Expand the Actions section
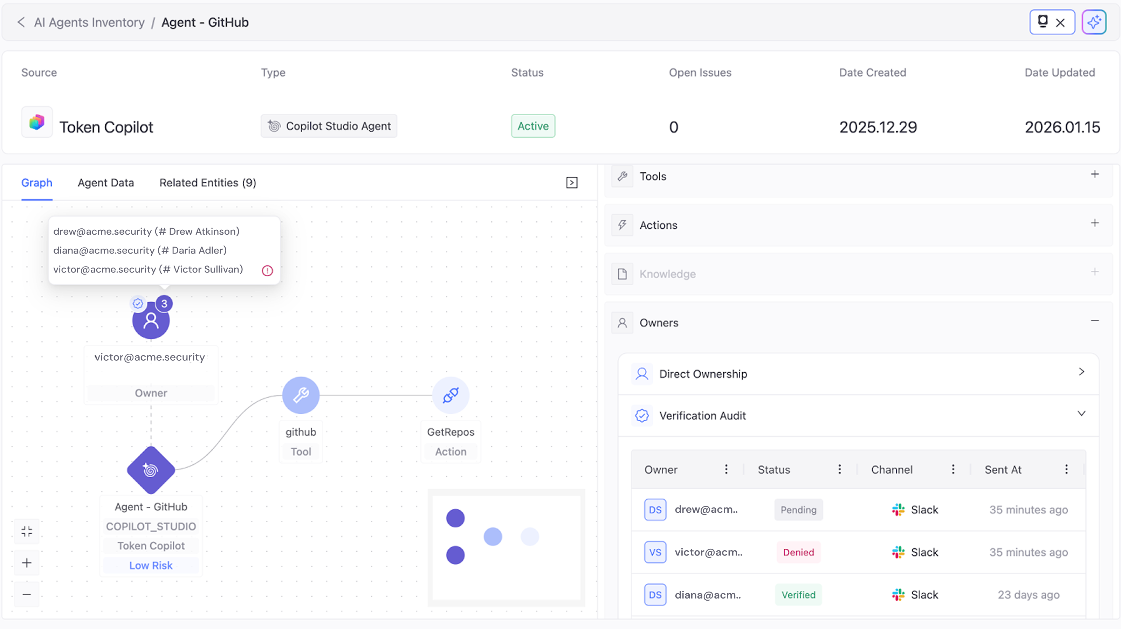This screenshot has height=629, width=1121. coord(1095,223)
